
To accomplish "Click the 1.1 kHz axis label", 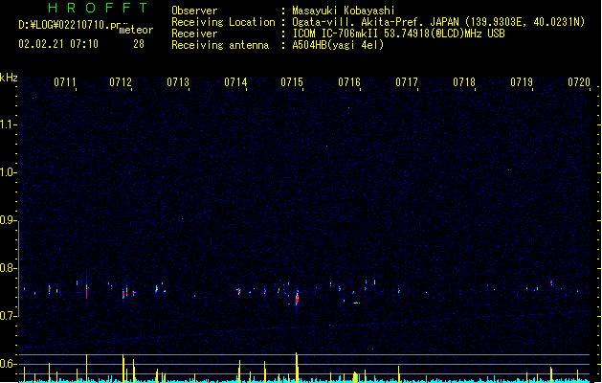I will tap(8, 124).
